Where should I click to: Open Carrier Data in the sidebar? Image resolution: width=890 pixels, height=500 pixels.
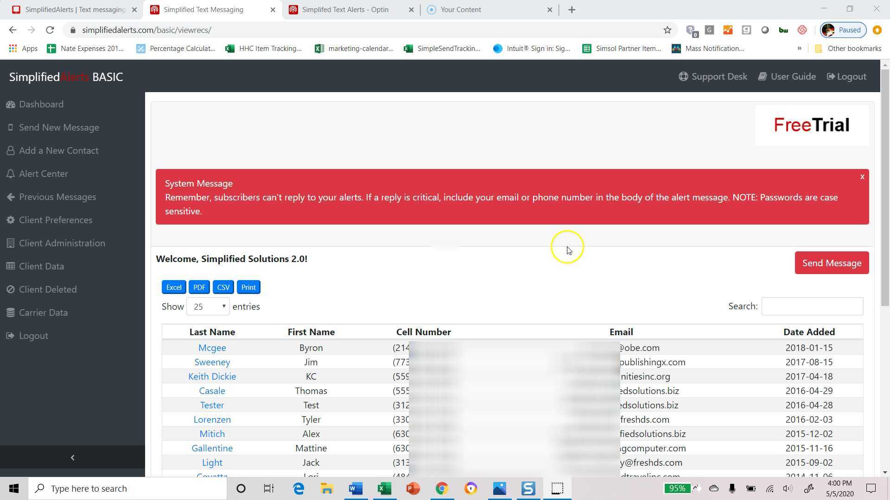click(x=43, y=312)
